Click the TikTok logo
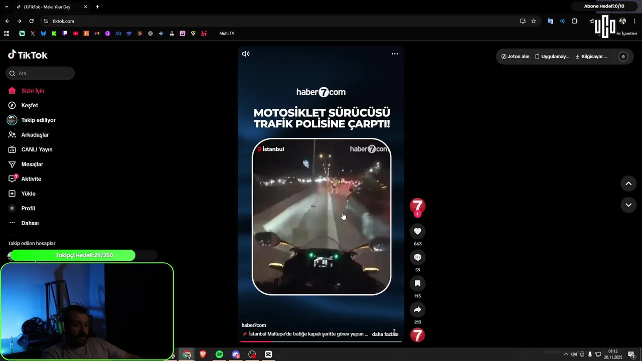The height and width of the screenshot is (361, 642). [28, 55]
